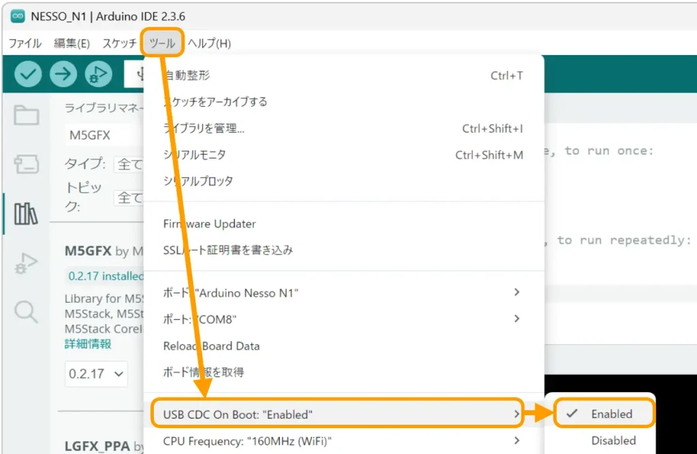Open the M5GFX version 0.2.17 dropdown

click(x=96, y=374)
